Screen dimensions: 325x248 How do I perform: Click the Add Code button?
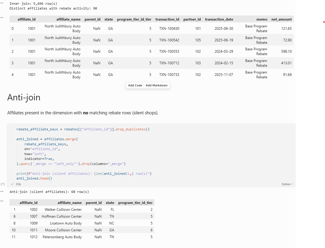click(135, 85)
